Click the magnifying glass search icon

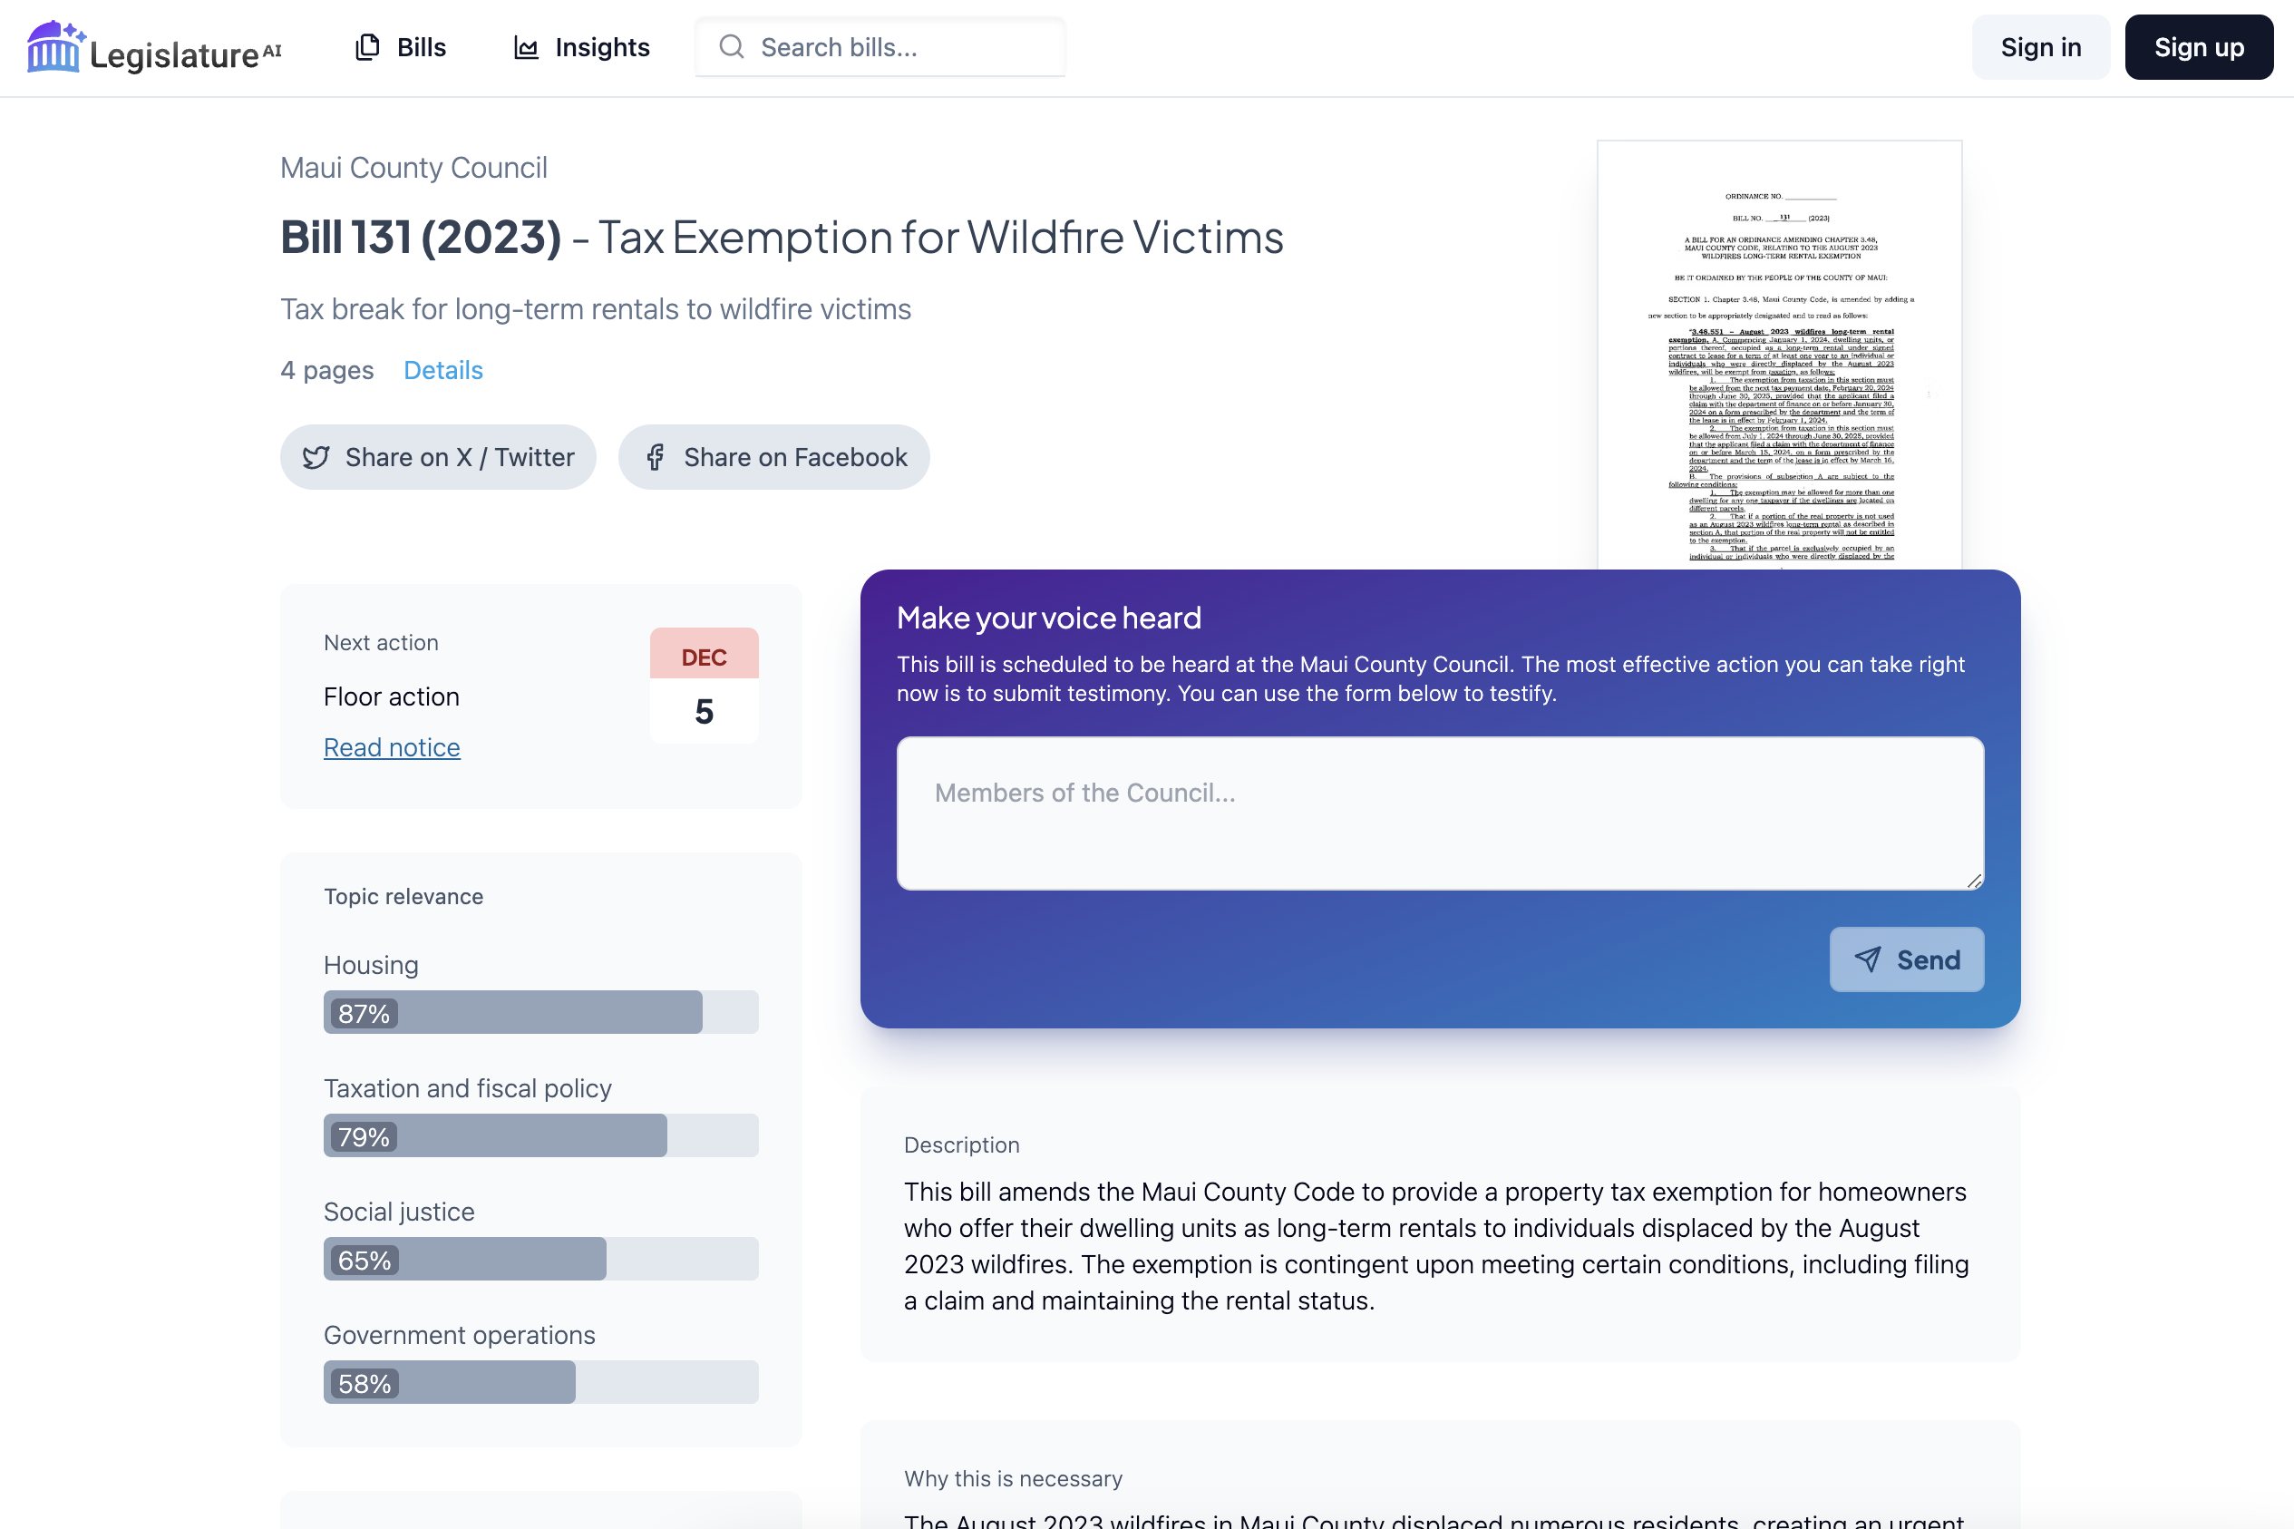tap(731, 47)
